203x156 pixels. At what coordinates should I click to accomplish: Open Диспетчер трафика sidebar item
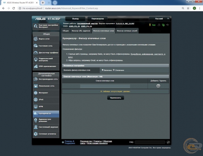[x=46, y=53]
